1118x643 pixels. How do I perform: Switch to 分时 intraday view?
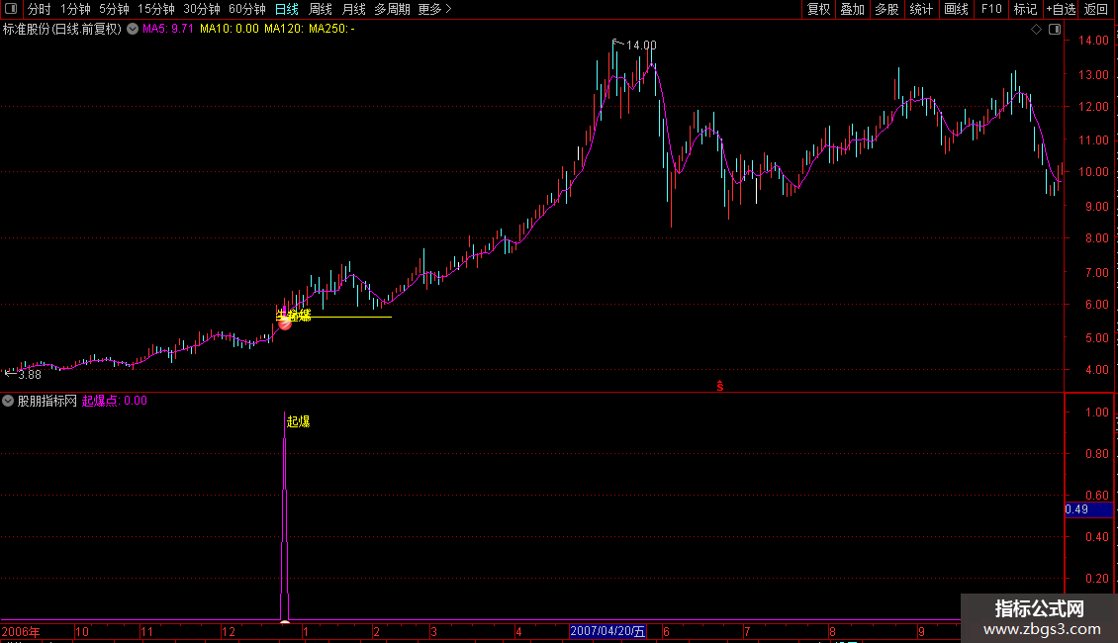click(40, 9)
